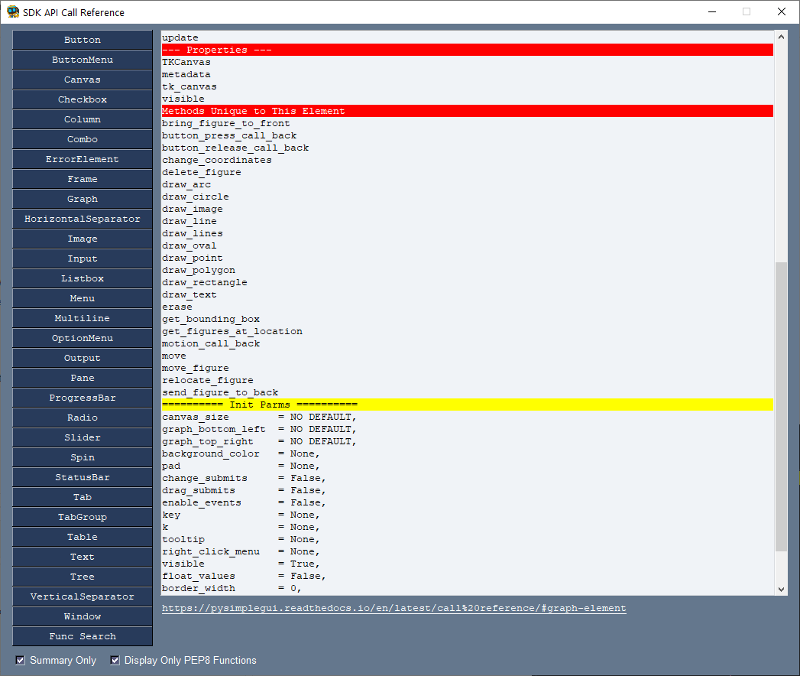
Task: Click the scrollbar up arrow
Action: point(781,37)
